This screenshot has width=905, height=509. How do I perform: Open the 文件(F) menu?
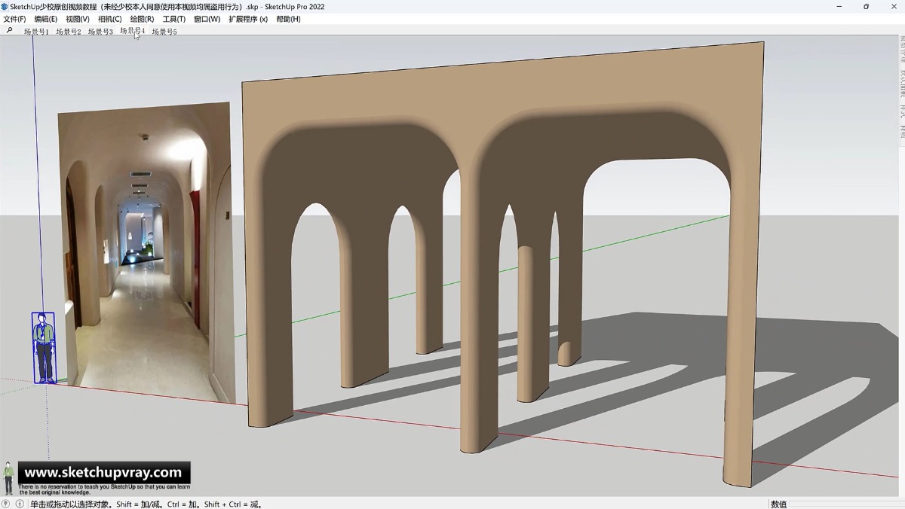14,19
